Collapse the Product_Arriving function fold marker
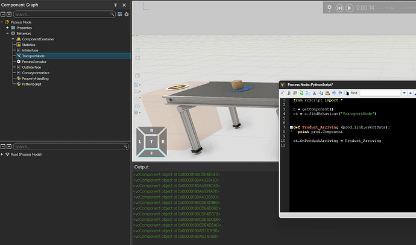 (291, 127)
